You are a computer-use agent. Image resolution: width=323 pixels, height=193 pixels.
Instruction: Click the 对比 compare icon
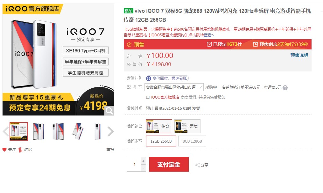pyautogui.click(x=20, y=150)
